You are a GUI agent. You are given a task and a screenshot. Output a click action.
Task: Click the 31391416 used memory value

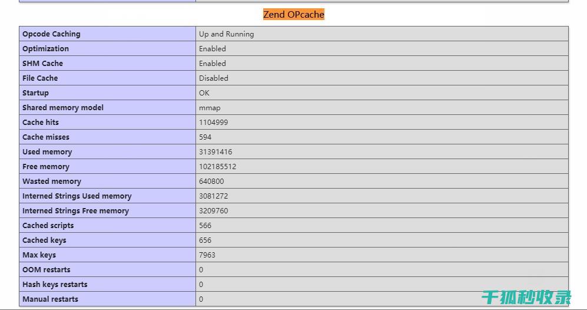click(x=215, y=152)
